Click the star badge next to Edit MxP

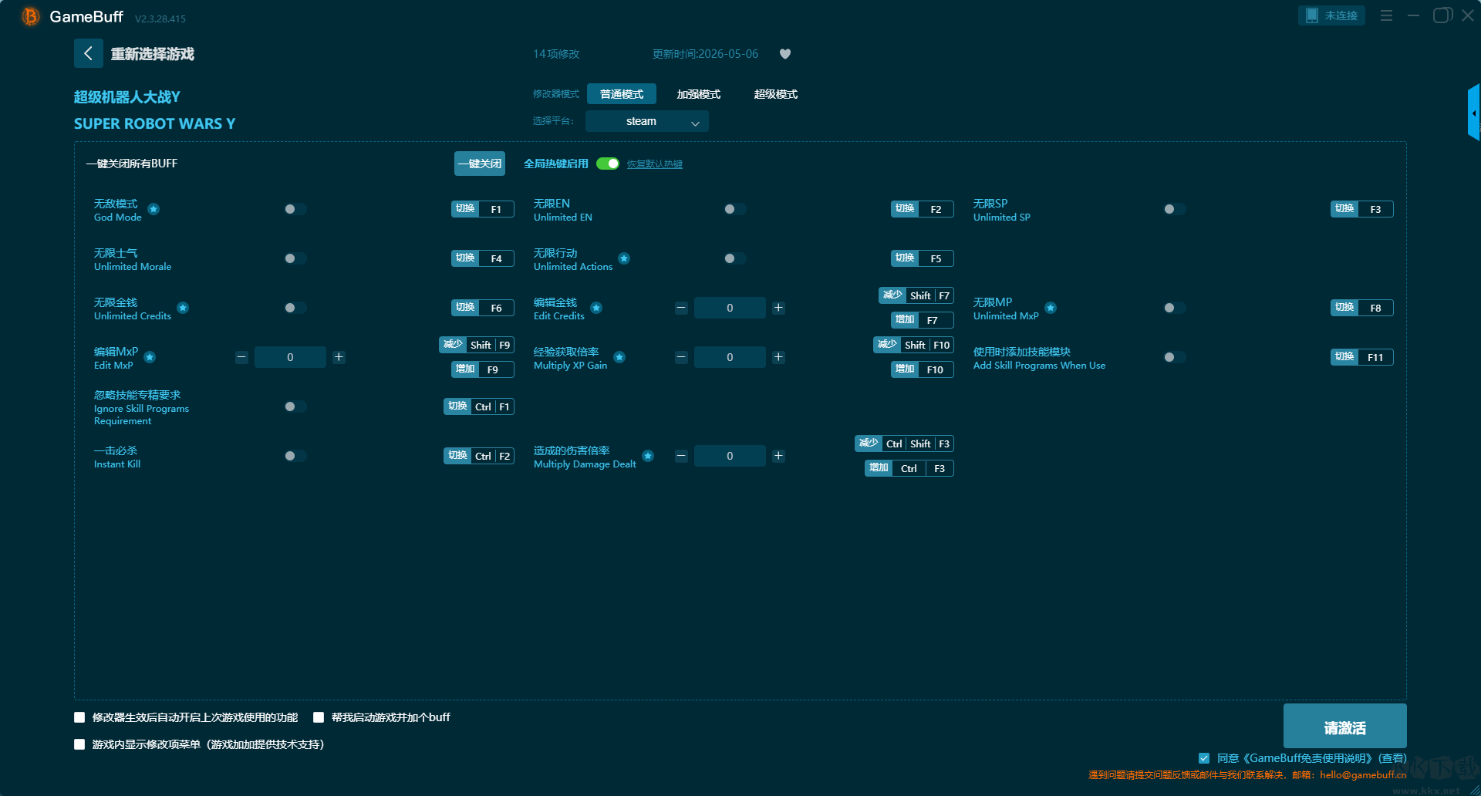pyautogui.click(x=150, y=357)
